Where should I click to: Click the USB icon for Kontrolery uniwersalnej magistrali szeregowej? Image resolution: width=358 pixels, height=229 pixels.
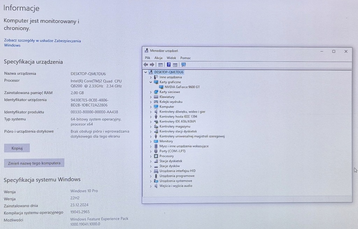coord(156,136)
